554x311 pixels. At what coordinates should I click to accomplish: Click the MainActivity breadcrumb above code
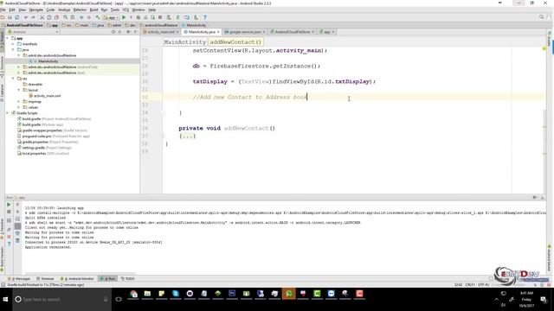click(184, 42)
